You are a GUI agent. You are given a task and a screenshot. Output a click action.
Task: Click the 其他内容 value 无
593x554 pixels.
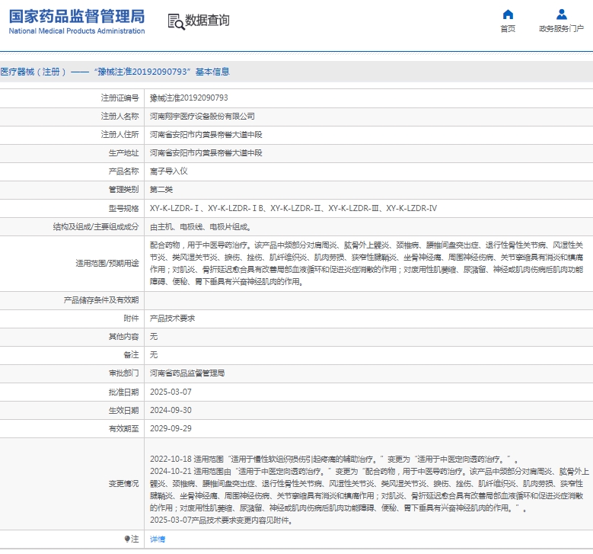pyautogui.click(x=154, y=337)
